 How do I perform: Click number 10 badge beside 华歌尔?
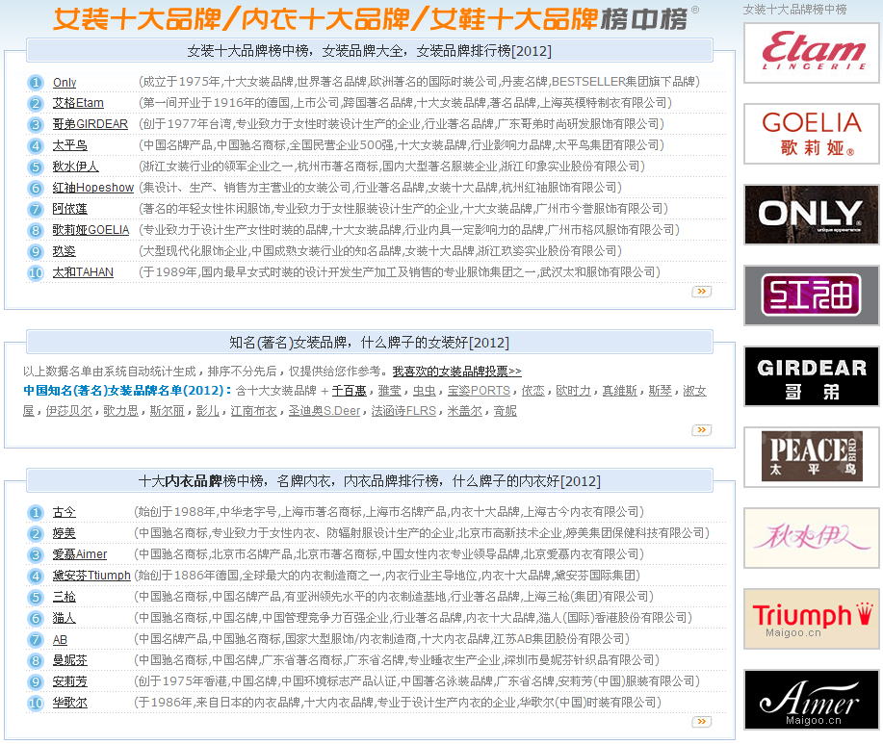(36, 703)
